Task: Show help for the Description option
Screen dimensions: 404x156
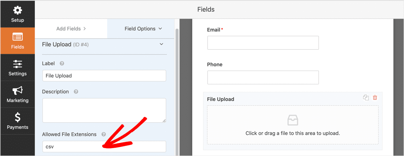Action: [x=76, y=92]
